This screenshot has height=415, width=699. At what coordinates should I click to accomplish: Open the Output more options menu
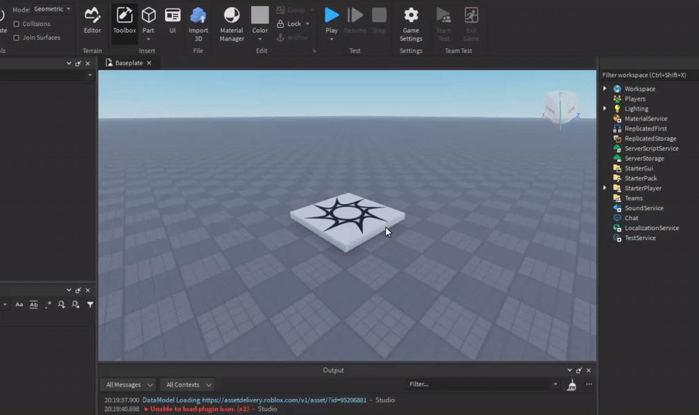click(x=589, y=384)
